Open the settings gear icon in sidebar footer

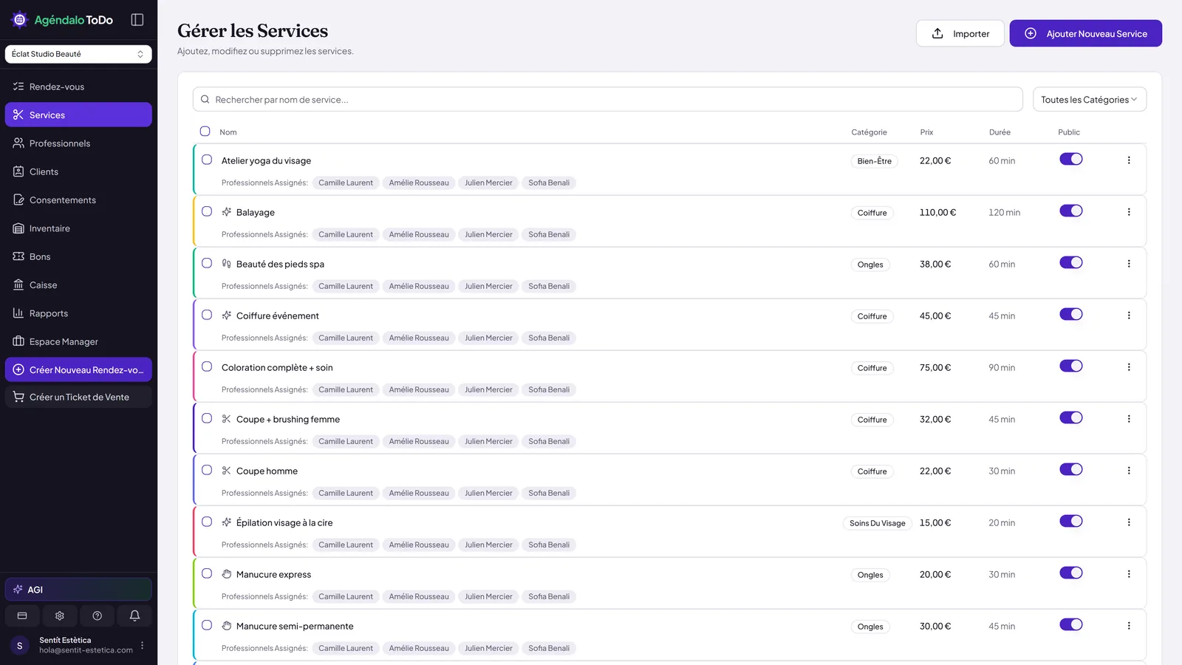pos(60,615)
